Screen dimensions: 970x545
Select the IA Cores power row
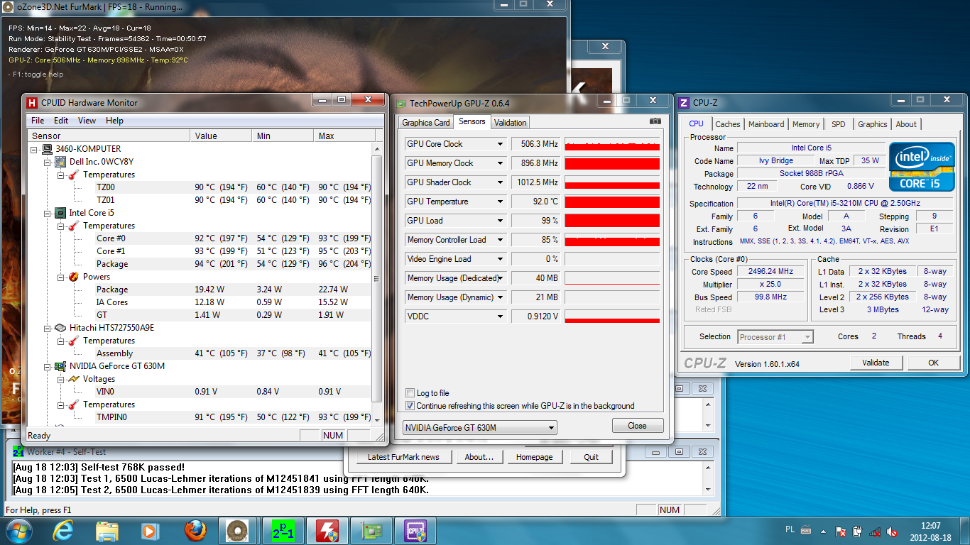click(x=200, y=302)
